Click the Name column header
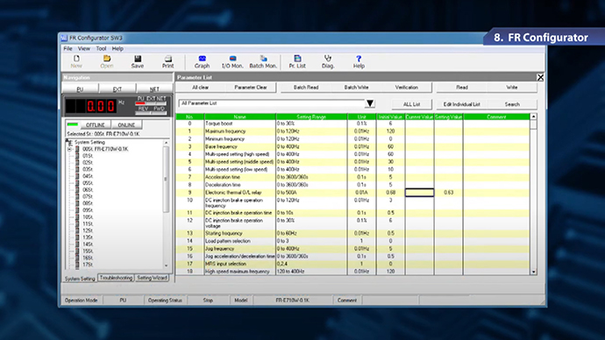The height and width of the screenshot is (340, 605). click(240, 117)
